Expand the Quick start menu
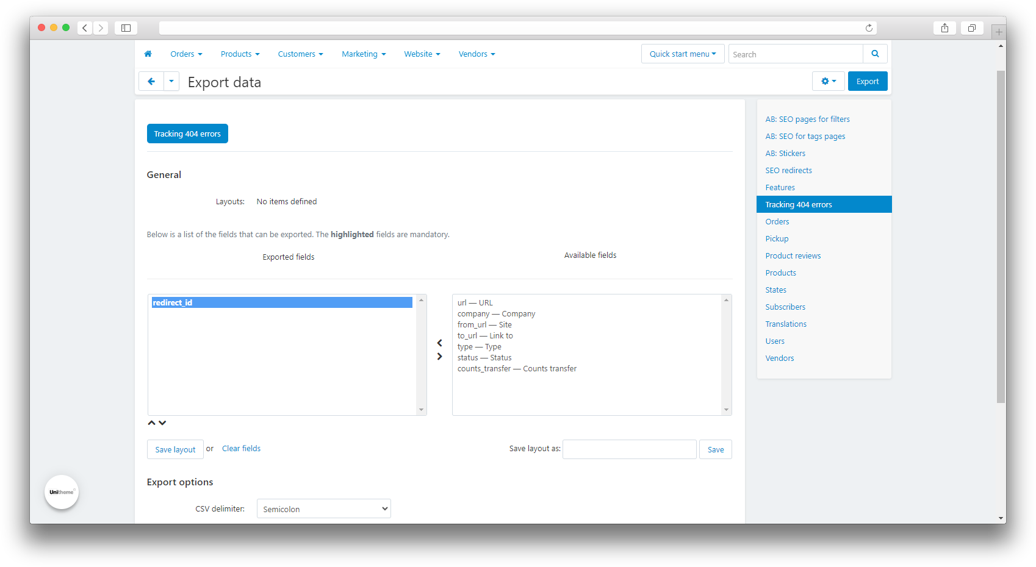Viewport: 1036px width, 567px height. tap(682, 54)
